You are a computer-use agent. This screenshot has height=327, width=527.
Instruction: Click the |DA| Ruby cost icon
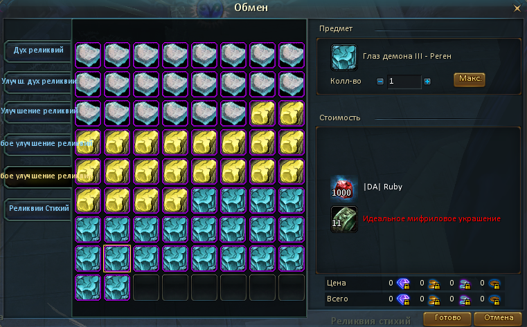(x=343, y=187)
